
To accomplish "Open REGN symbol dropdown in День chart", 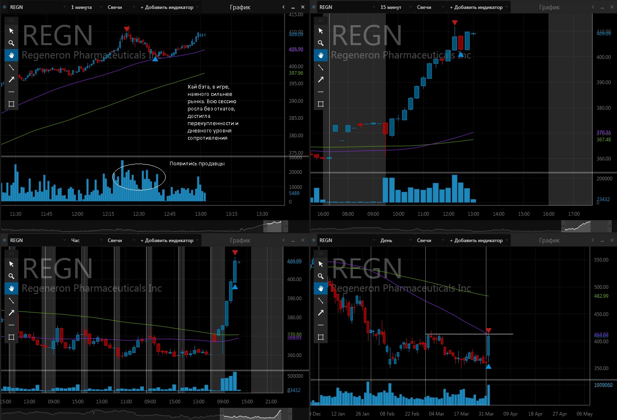I will (347, 240).
